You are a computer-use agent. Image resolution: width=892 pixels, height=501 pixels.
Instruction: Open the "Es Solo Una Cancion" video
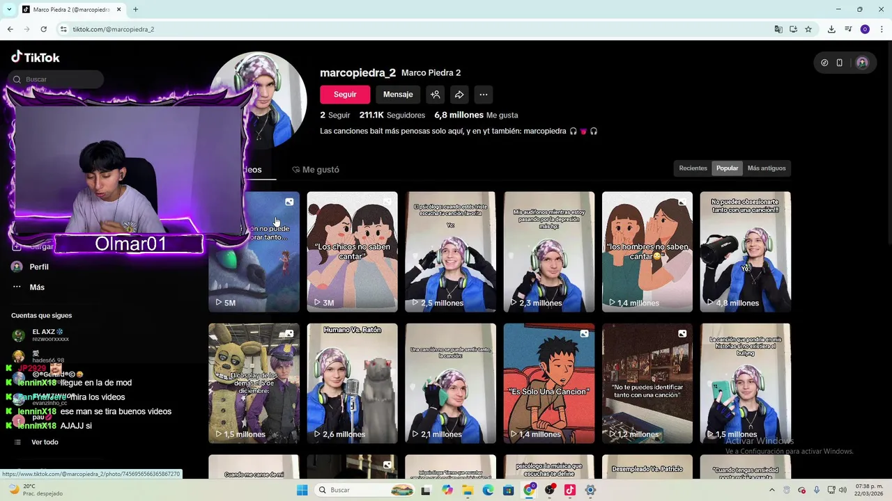[549, 383]
